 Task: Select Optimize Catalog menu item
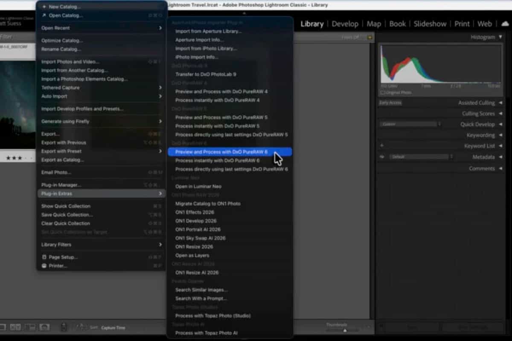(102, 40)
